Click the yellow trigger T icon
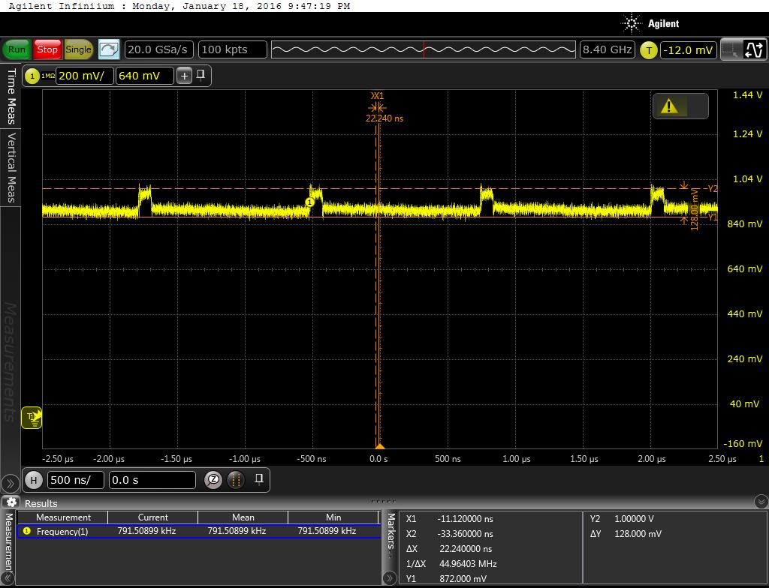The width and height of the screenshot is (769, 588). [x=648, y=50]
